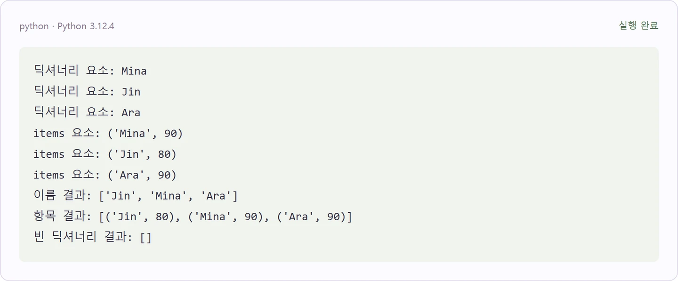Click the empty [] brackets in last line
Screen dimensions: 678x281
[146, 237]
